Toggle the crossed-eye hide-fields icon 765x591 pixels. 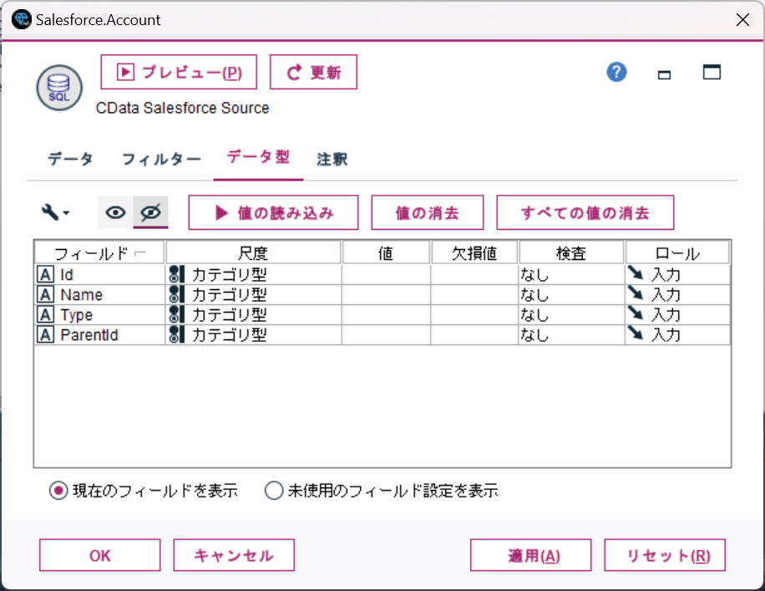click(x=150, y=213)
